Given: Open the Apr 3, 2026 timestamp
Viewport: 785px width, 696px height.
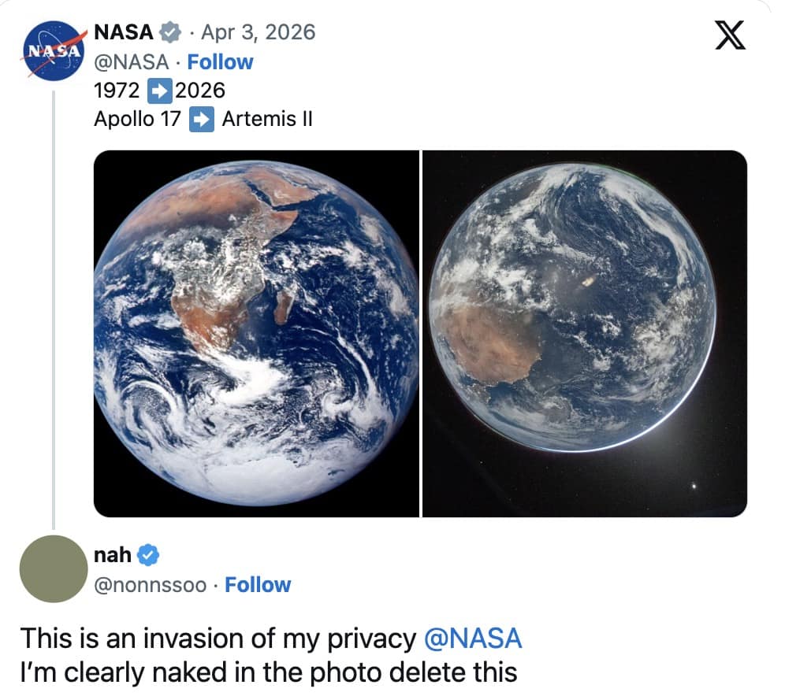Looking at the screenshot, I should point(258,32).
